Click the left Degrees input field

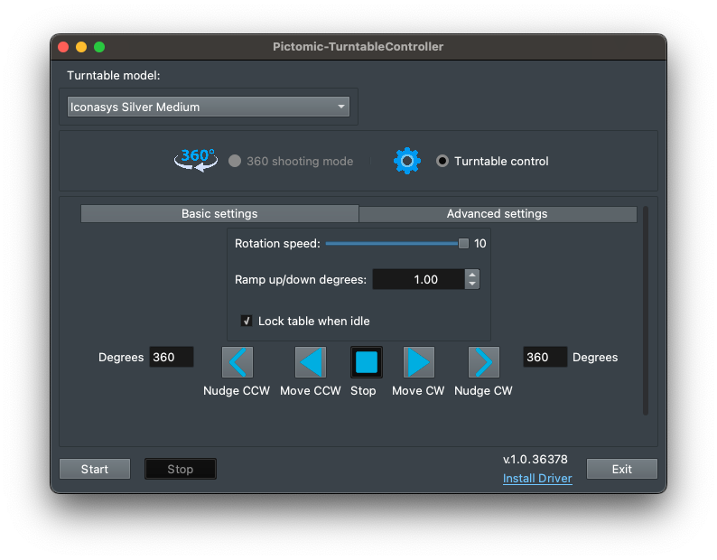(x=171, y=357)
